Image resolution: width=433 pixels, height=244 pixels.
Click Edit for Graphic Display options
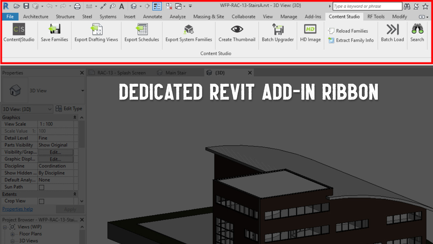[55, 159]
